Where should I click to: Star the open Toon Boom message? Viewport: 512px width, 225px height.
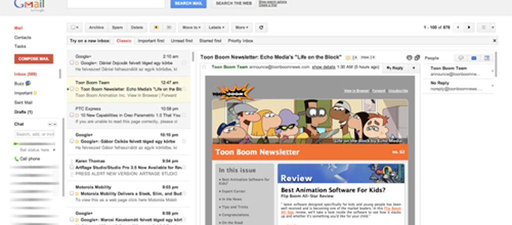pos(204,67)
